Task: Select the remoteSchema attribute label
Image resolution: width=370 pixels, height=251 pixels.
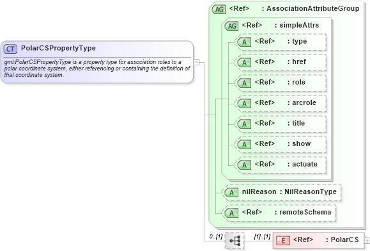Action: 305,212
